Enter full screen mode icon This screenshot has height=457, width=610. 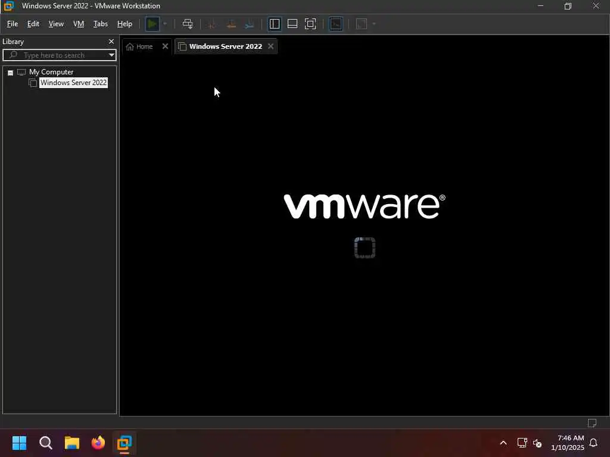coord(310,24)
